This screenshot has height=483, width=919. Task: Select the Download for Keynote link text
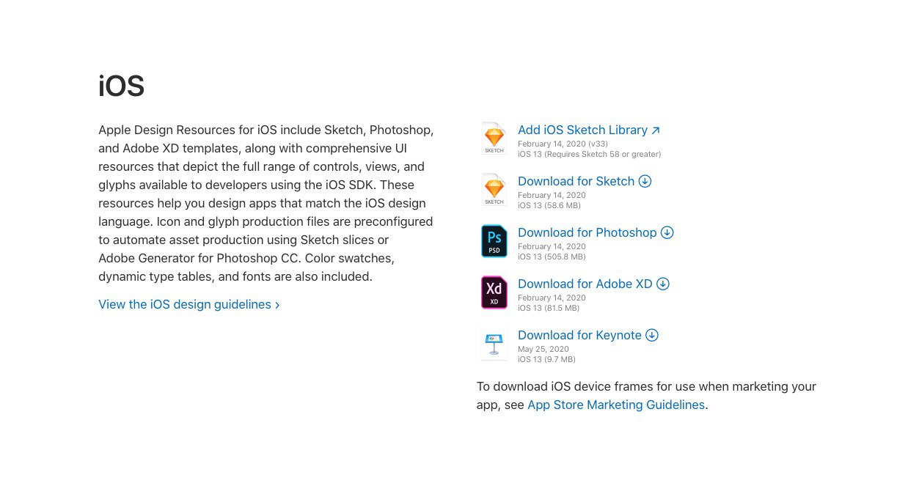pyautogui.click(x=580, y=335)
